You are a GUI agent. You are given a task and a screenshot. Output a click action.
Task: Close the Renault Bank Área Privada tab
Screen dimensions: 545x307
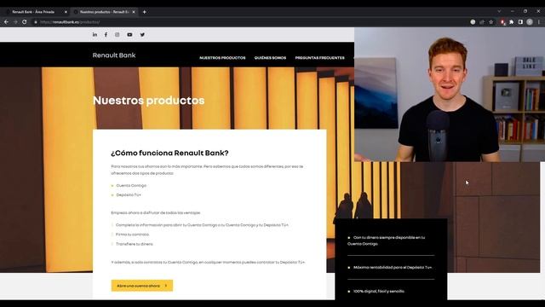(66, 12)
